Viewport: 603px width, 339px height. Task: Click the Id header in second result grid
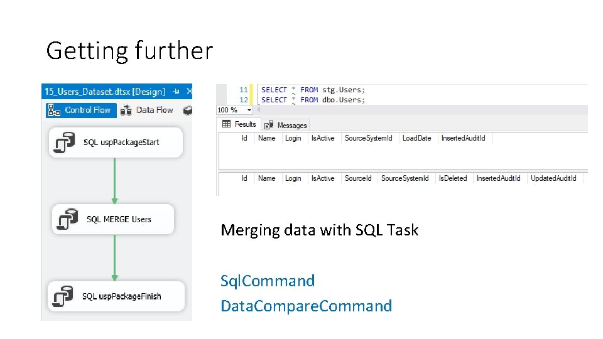click(x=244, y=178)
